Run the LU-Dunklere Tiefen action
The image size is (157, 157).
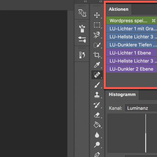coord(132,45)
